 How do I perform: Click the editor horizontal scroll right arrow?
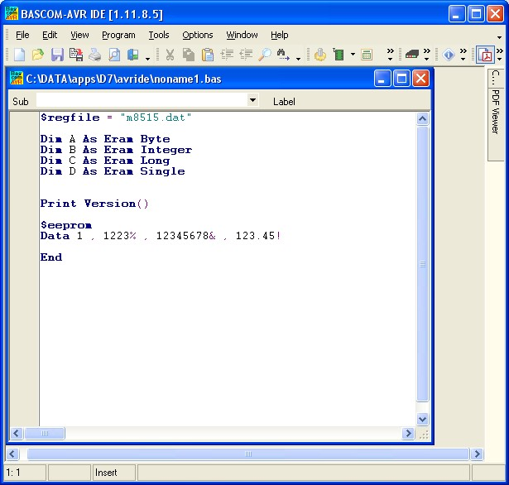click(x=408, y=433)
